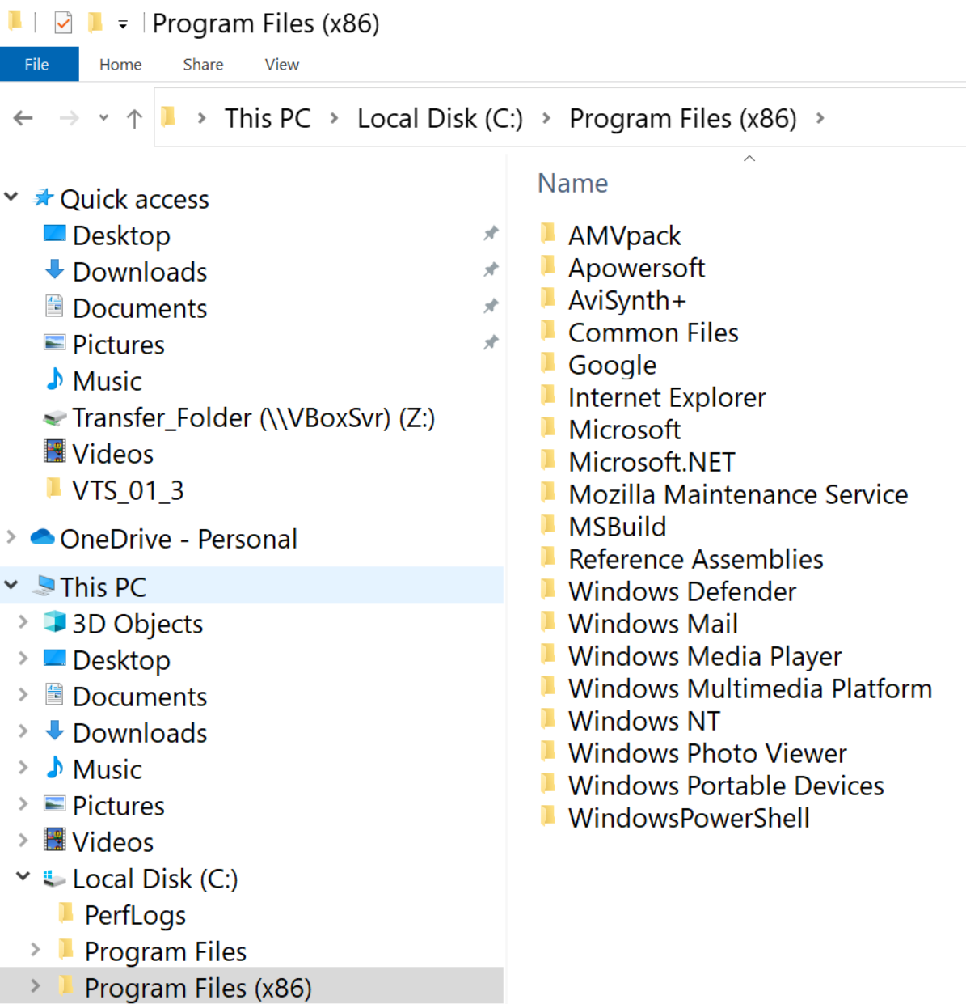This screenshot has height=1004, width=966.
Task: Click the pin icon beside Quick access Downloads
Action: pyautogui.click(x=491, y=269)
